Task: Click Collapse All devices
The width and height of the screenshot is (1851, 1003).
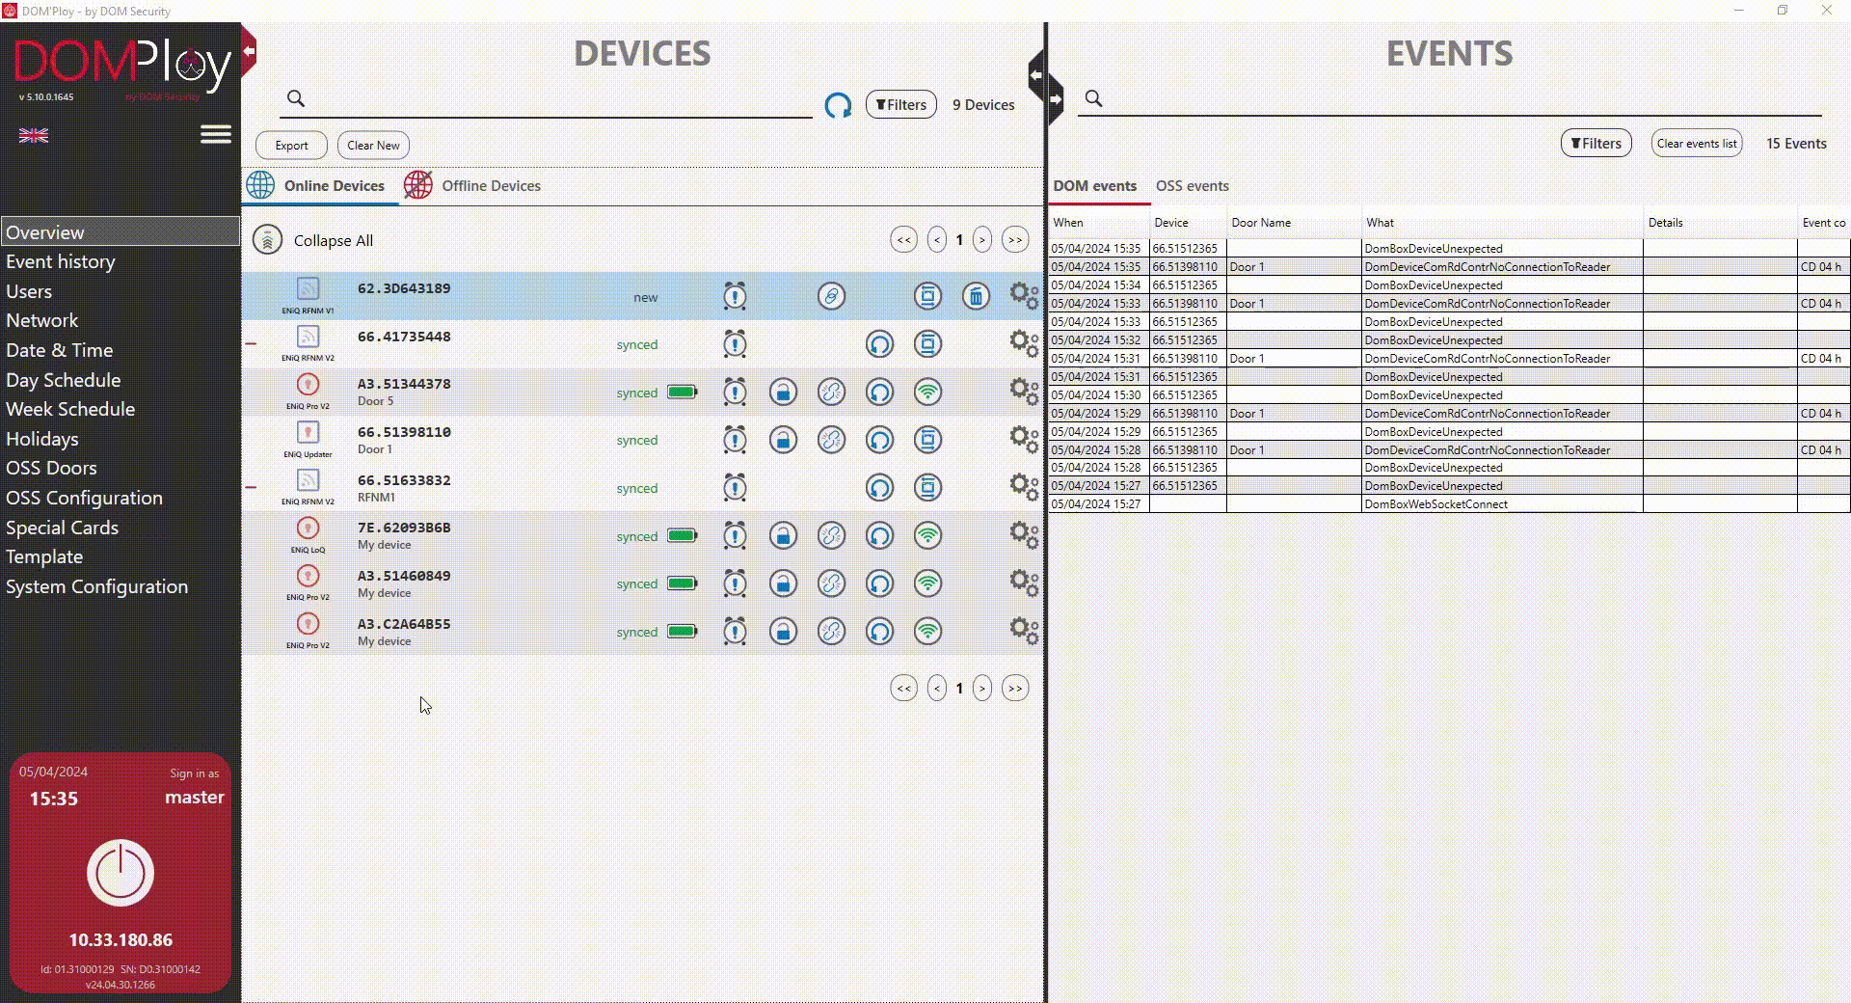Action: 313,240
